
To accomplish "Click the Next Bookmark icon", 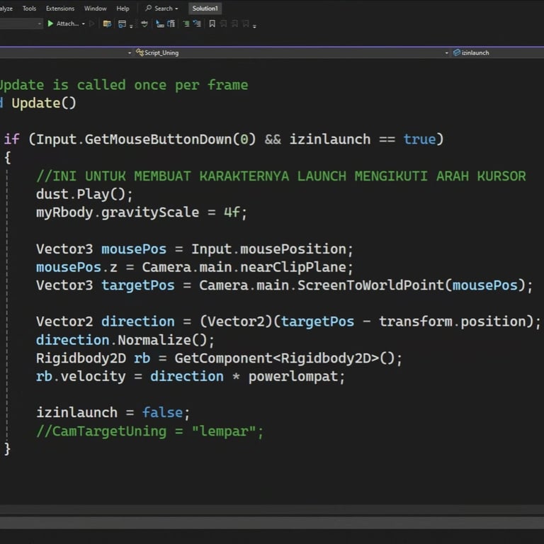I will coord(234,23).
